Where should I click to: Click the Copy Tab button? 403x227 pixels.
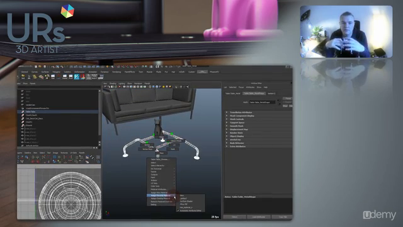pyautogui.click(x=282, y=217)
